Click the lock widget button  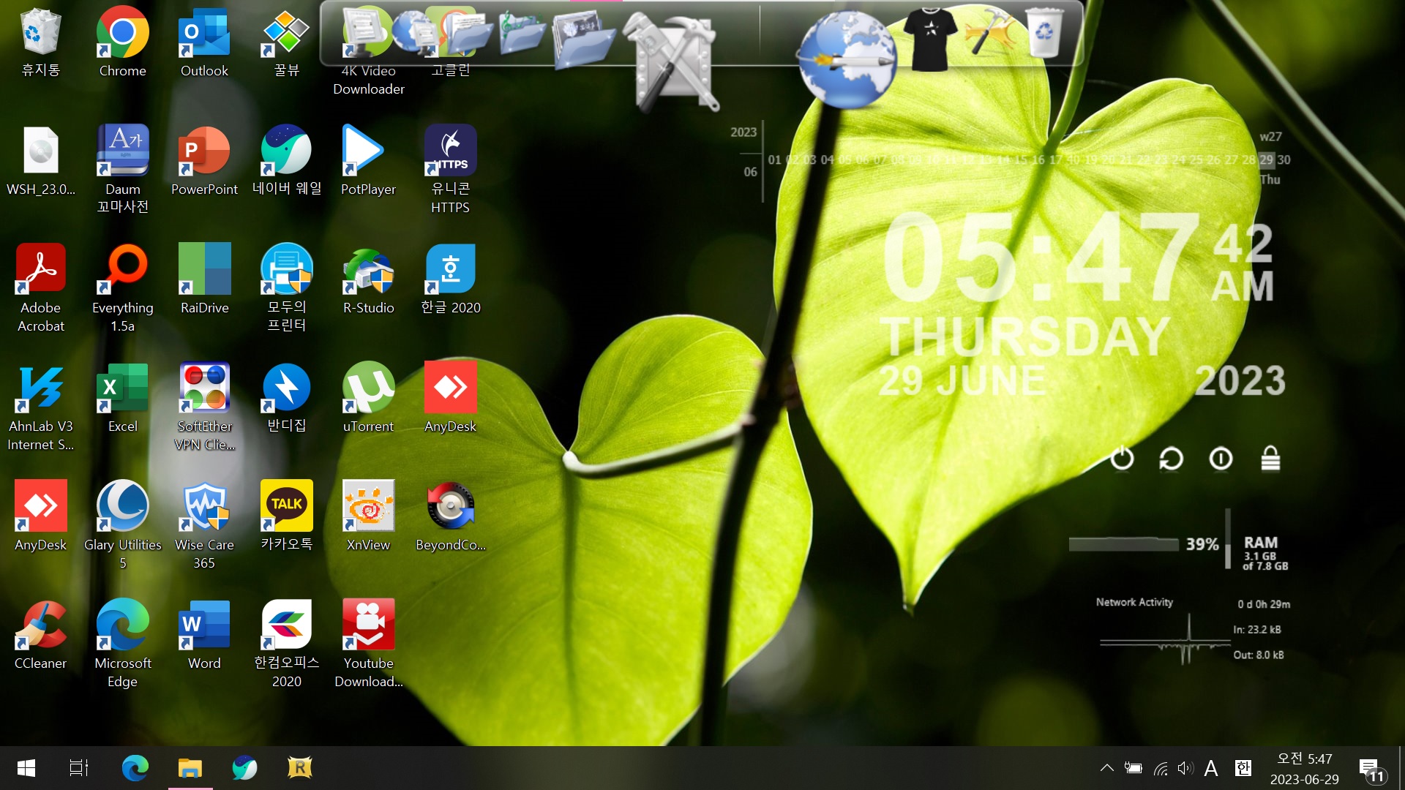(1270, 459)
